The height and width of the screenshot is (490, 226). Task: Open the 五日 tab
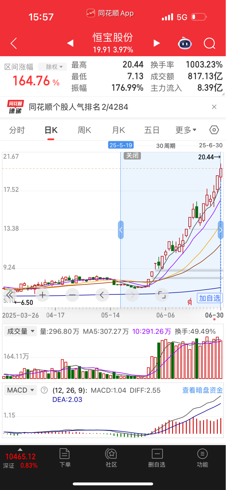152,130
